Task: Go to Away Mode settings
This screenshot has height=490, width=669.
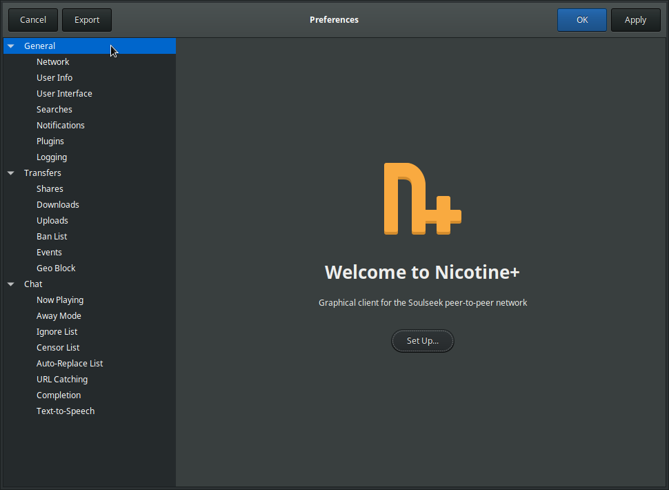Action: pos(90,316)
